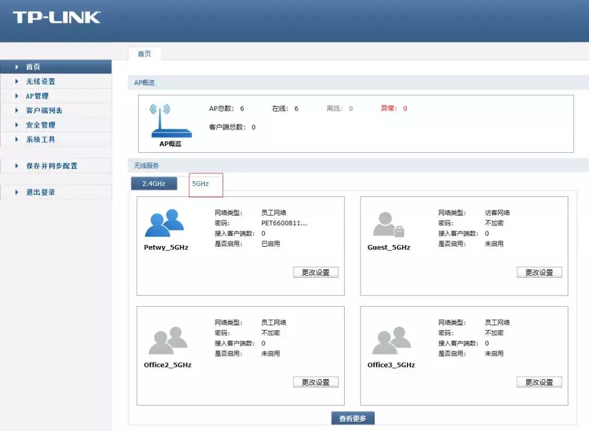The height and width of the screenshot is (431, 589).
Task: Click the AP概览 router antenna icon
Action: pyautogui.click(x=171, y=120)
